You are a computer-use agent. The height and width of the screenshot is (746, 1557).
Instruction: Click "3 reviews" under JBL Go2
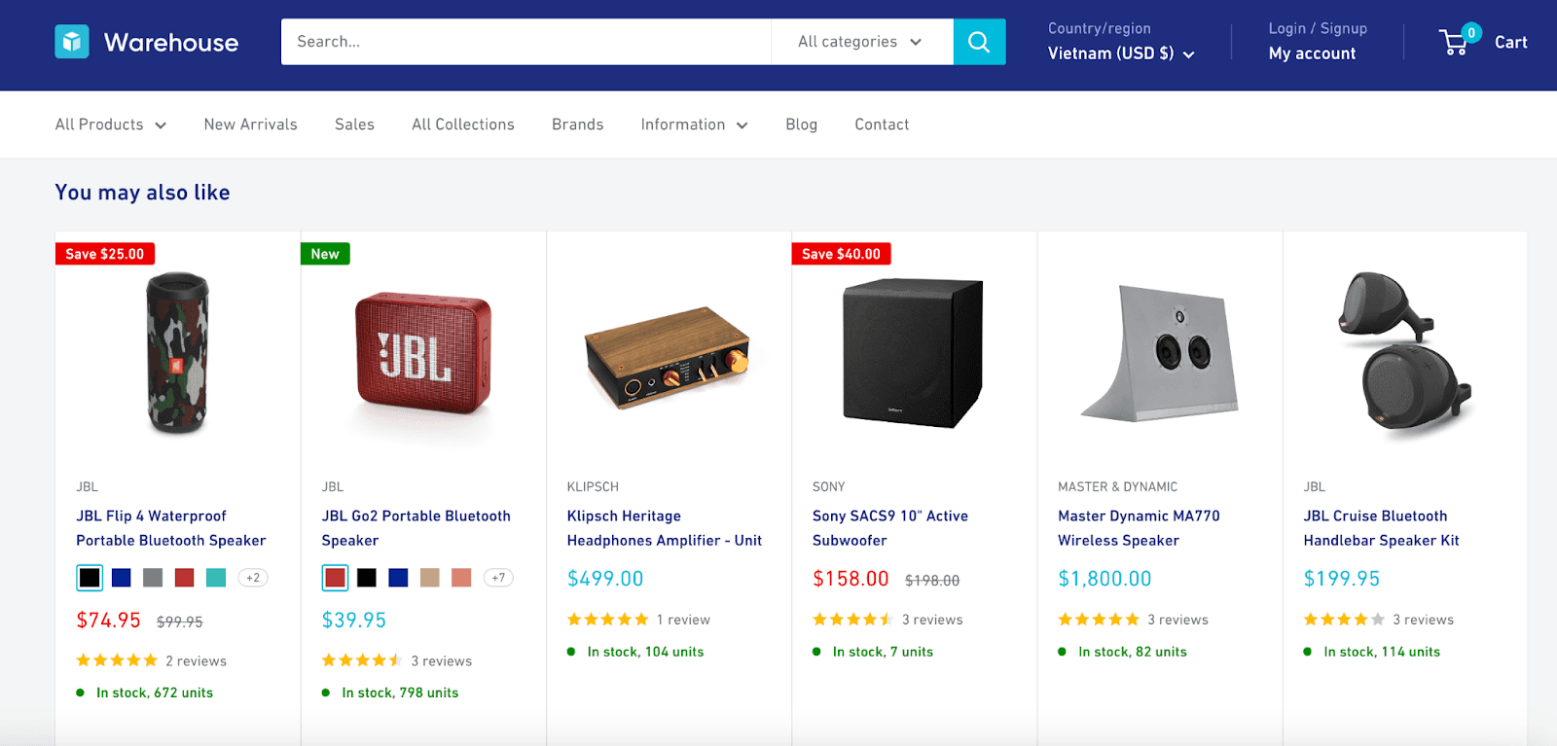[441, 661]
